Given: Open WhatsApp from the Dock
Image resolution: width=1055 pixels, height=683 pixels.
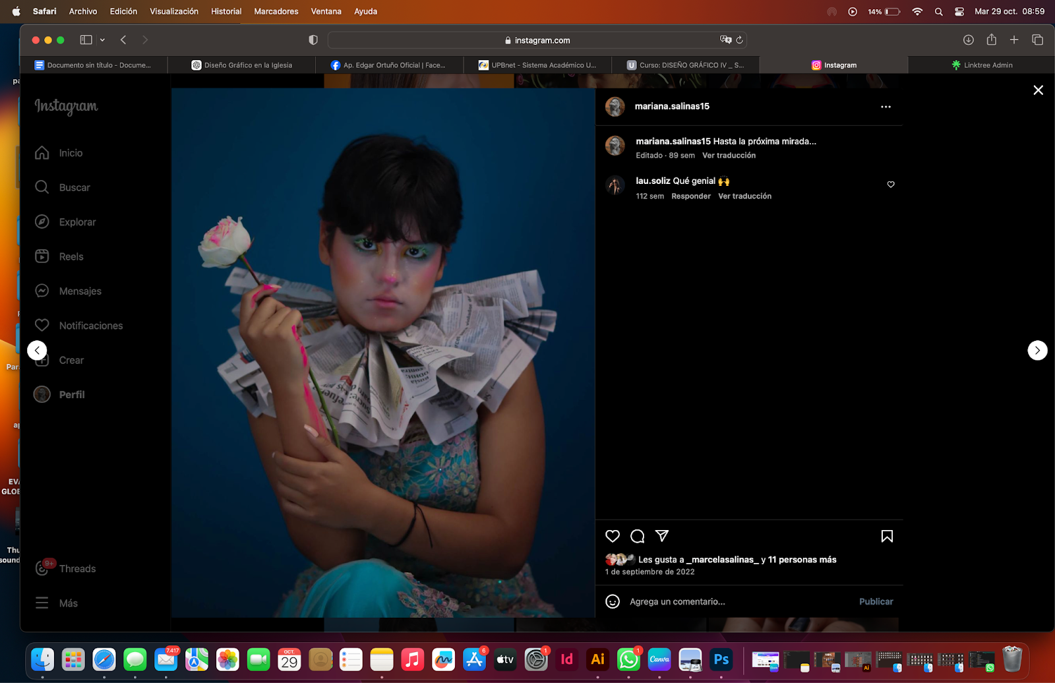Looking at the screenshot, I should 628,659.
